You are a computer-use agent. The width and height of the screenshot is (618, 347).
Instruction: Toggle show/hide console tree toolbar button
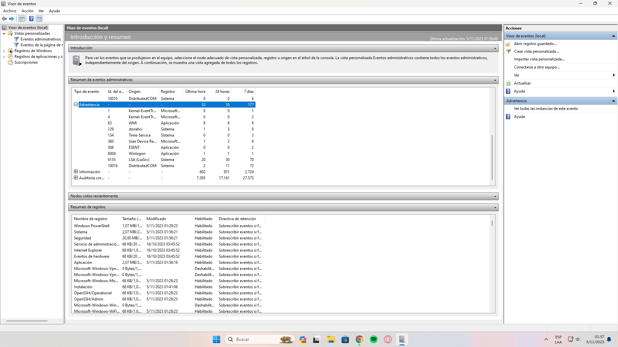coord(22,19)
